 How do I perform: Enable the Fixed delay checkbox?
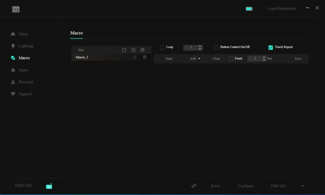coord(231,59)
